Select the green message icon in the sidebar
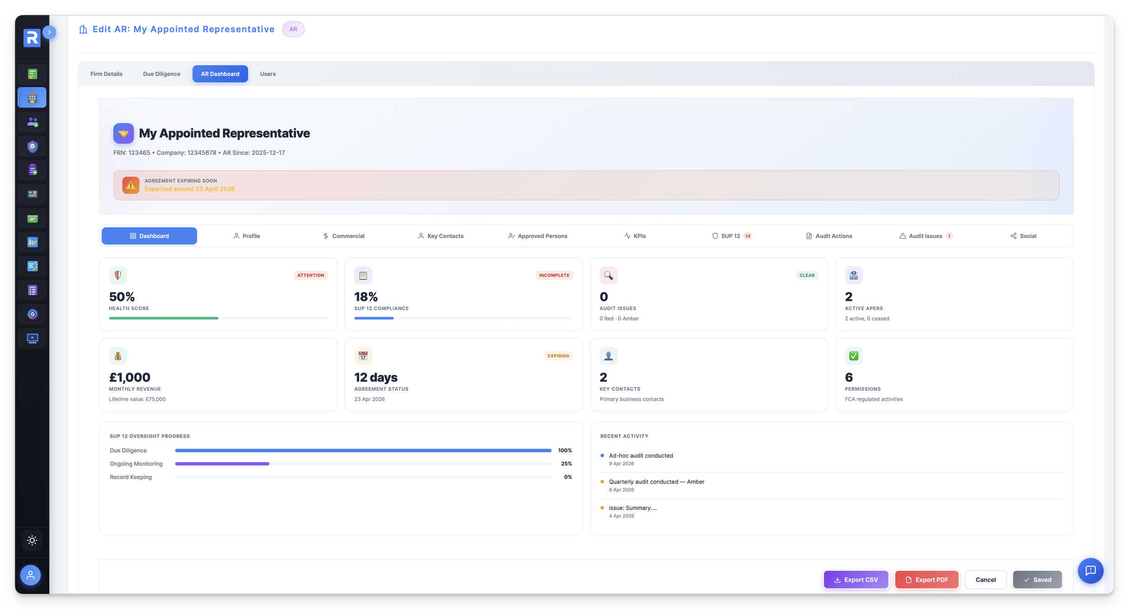The height and width of the screenshot is (609, 1129). coord(32,218)
